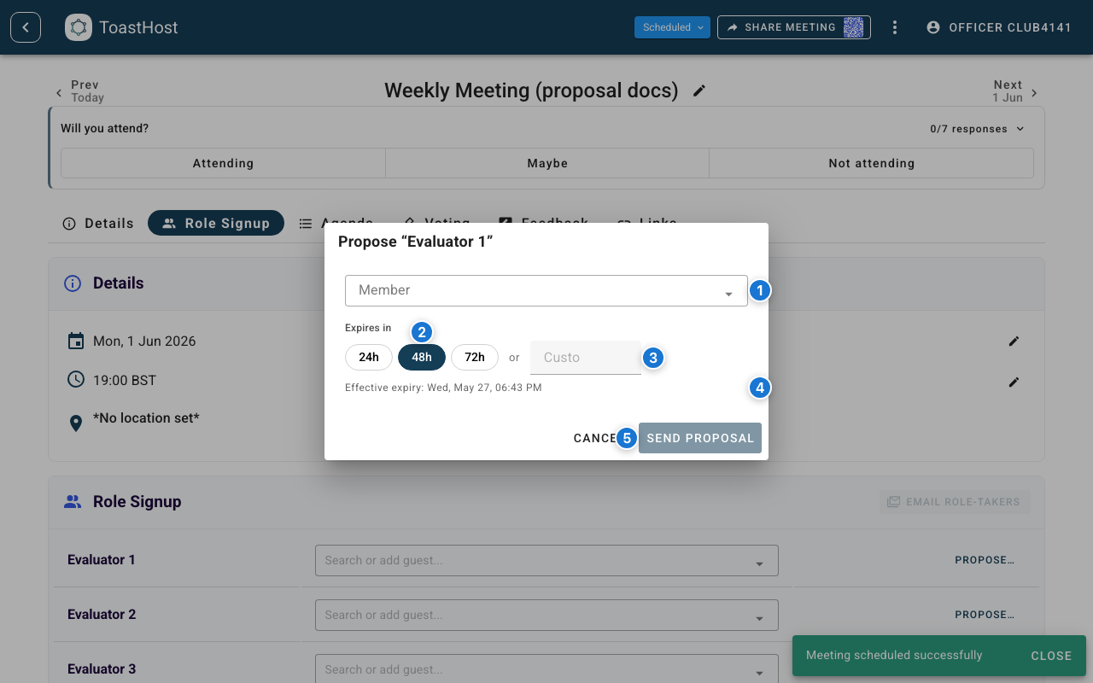Click Send Proposal button

(700, 438)
